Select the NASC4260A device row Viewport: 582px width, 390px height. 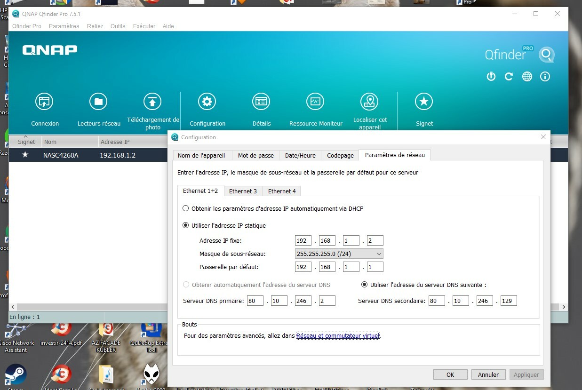[88, 155]
